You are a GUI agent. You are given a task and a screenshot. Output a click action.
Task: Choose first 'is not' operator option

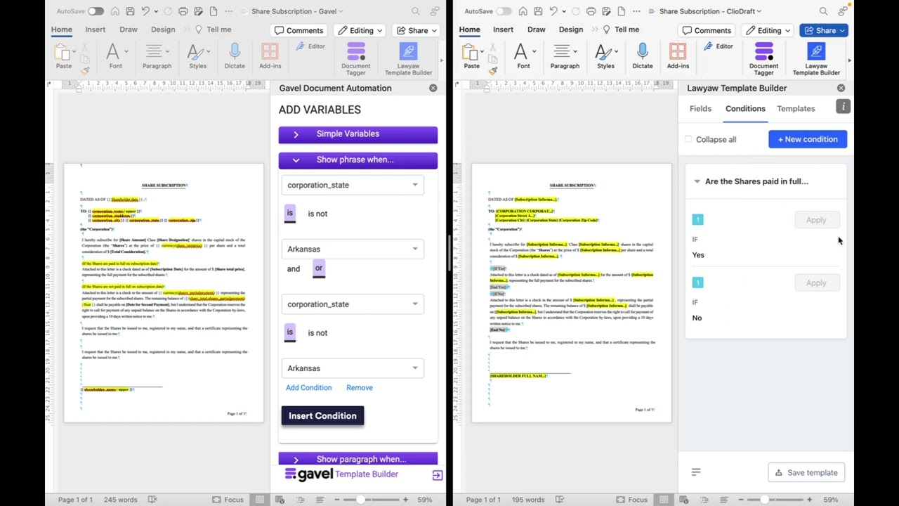[x=317, y=214]
